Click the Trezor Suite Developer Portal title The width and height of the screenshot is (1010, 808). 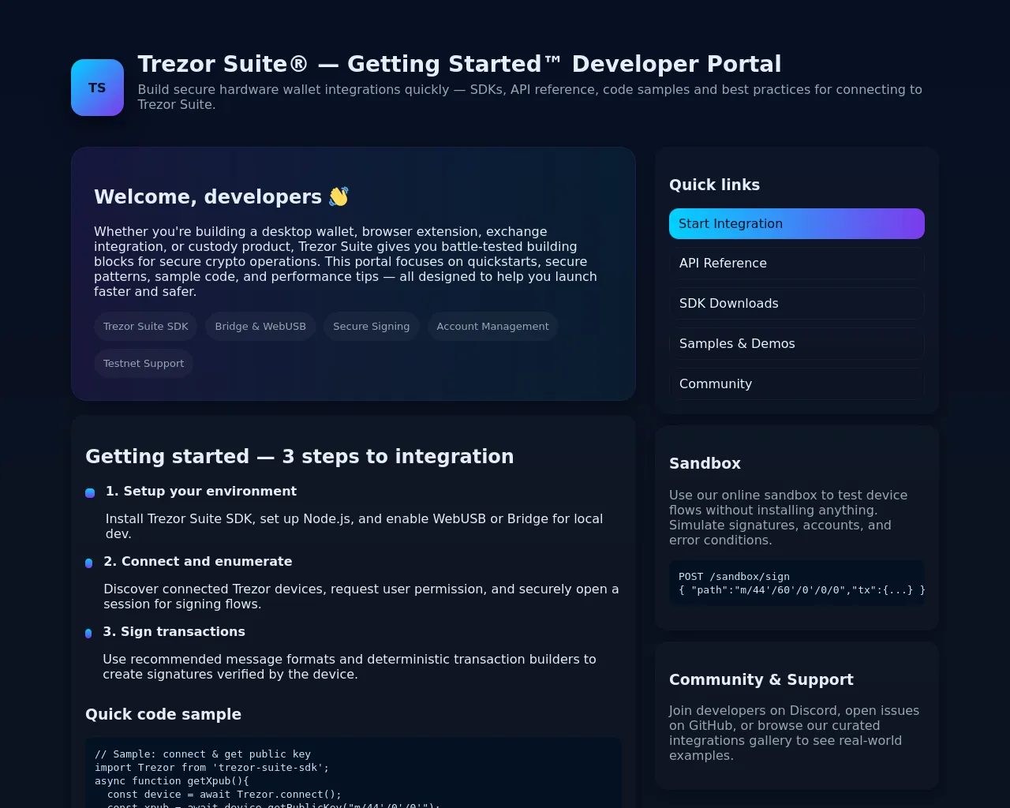459,64
